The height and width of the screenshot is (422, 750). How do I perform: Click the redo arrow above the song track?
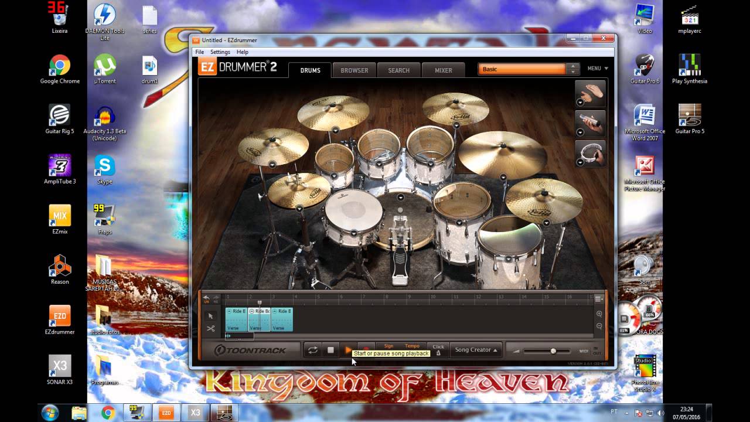tap(216, 298)
